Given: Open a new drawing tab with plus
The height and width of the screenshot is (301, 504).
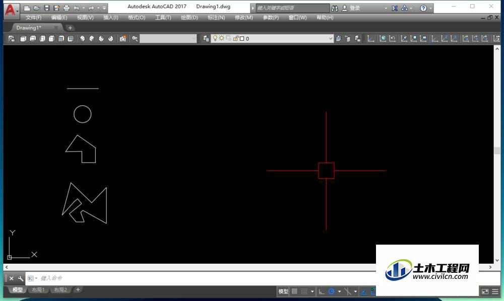Looking at the screenshot, I should 70,28.
